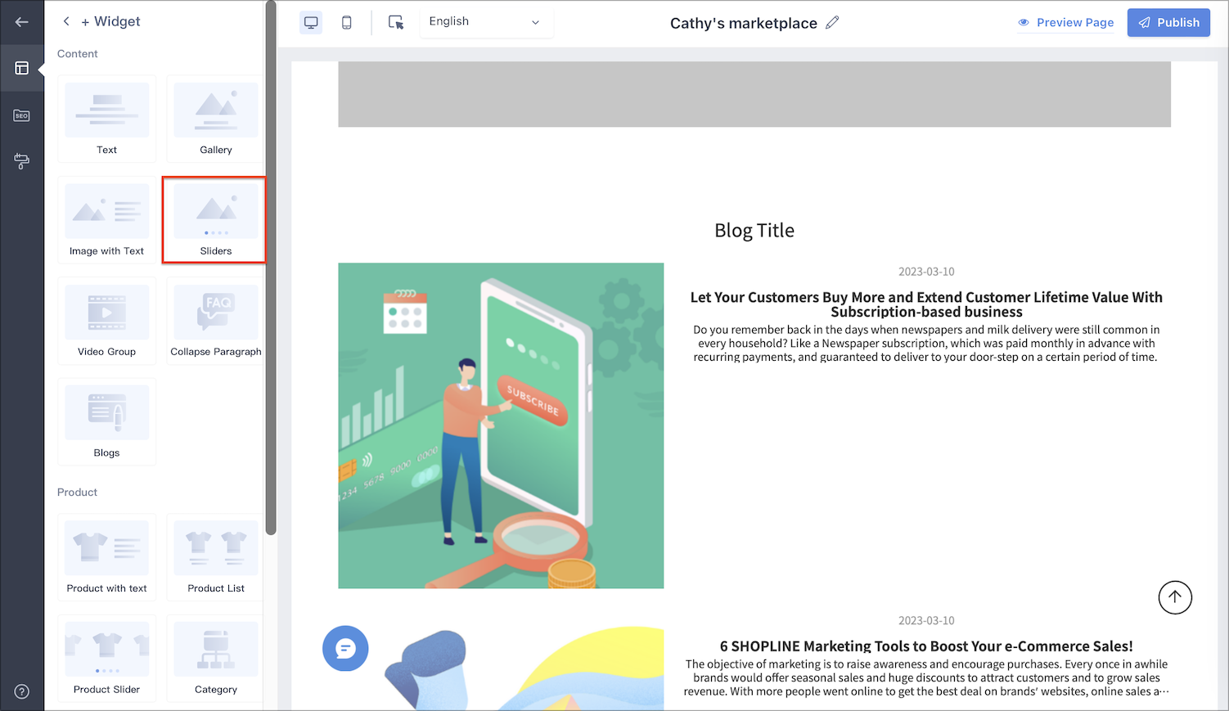Click the Cathy's marketplace page title
Image resolution: width=1229 pixels, height=711 pixels.
(x=744, y=23)
